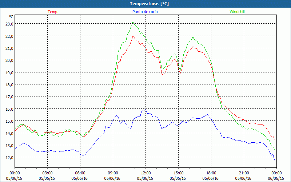Click the 12:00 time axis label
The height and width of the screenshot is (182, 291).
(146, 173)
